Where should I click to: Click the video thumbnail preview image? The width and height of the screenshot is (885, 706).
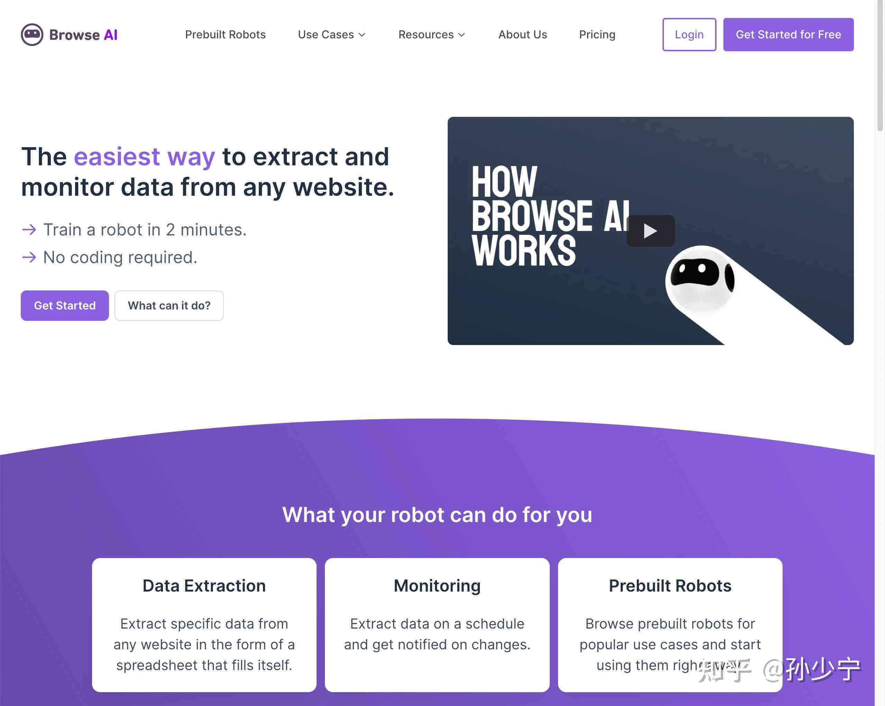tap(653, 231)
